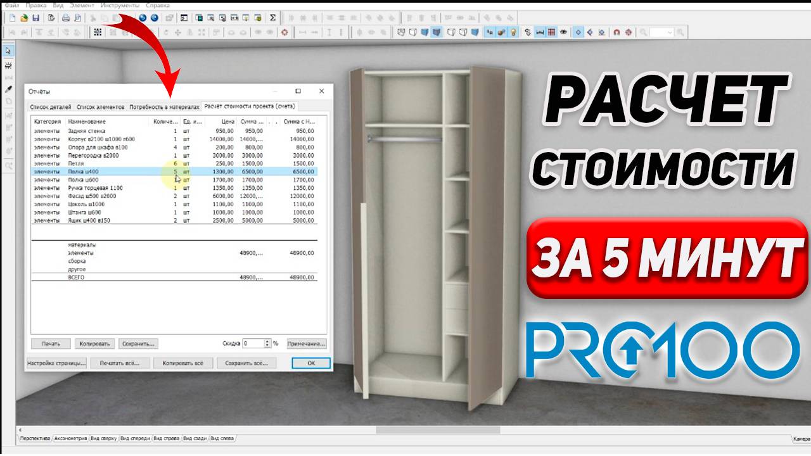The width and height of the screenshot is (811, 456).
Task: Click the Скидка discount input field
Action: click(253, 343)
